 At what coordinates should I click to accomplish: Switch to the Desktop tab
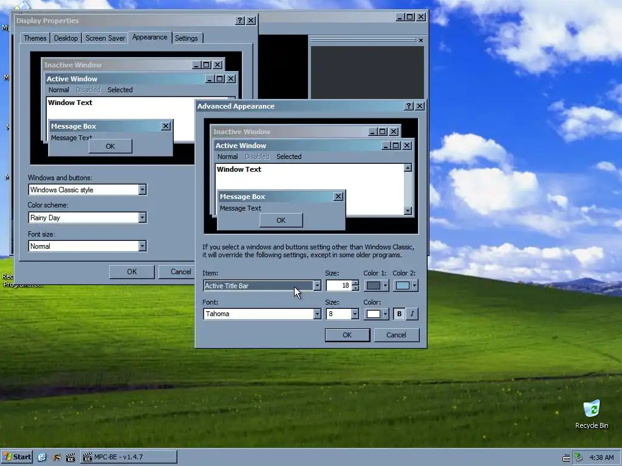[66, 38]
